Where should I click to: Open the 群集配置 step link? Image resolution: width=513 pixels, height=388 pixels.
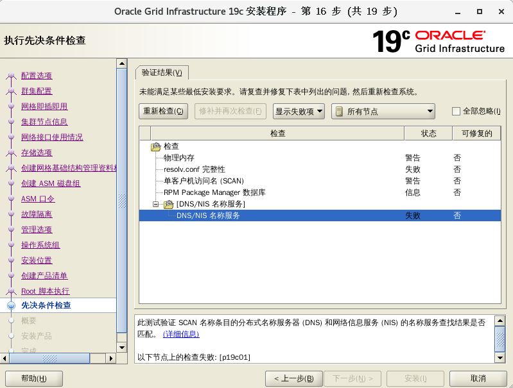(37, 91)
